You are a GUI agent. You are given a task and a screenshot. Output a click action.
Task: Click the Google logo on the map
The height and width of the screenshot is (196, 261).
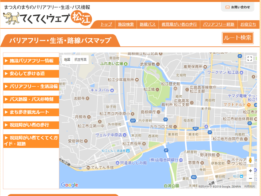tap(69, 185)
